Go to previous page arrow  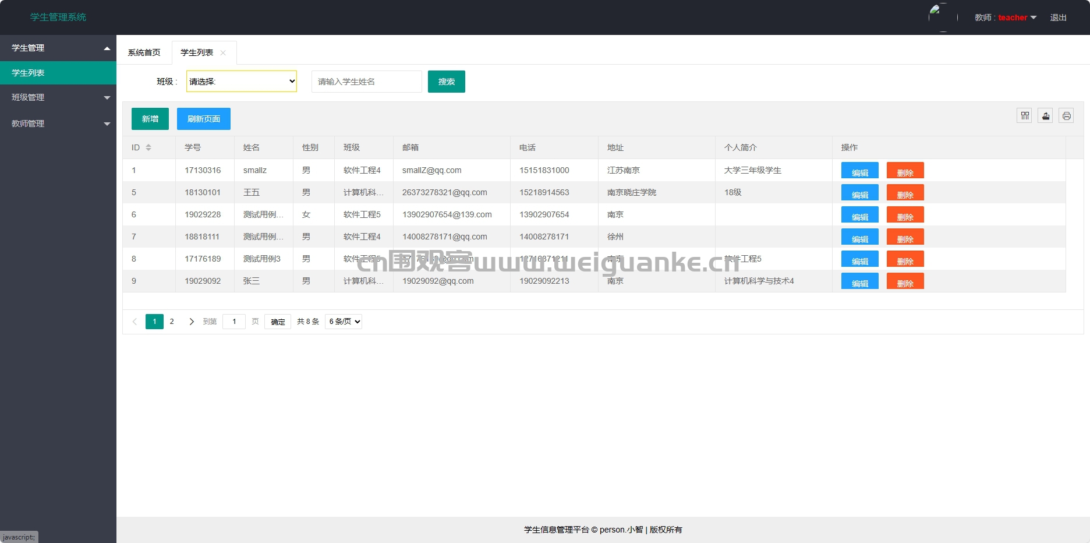[x=135, y=322]
